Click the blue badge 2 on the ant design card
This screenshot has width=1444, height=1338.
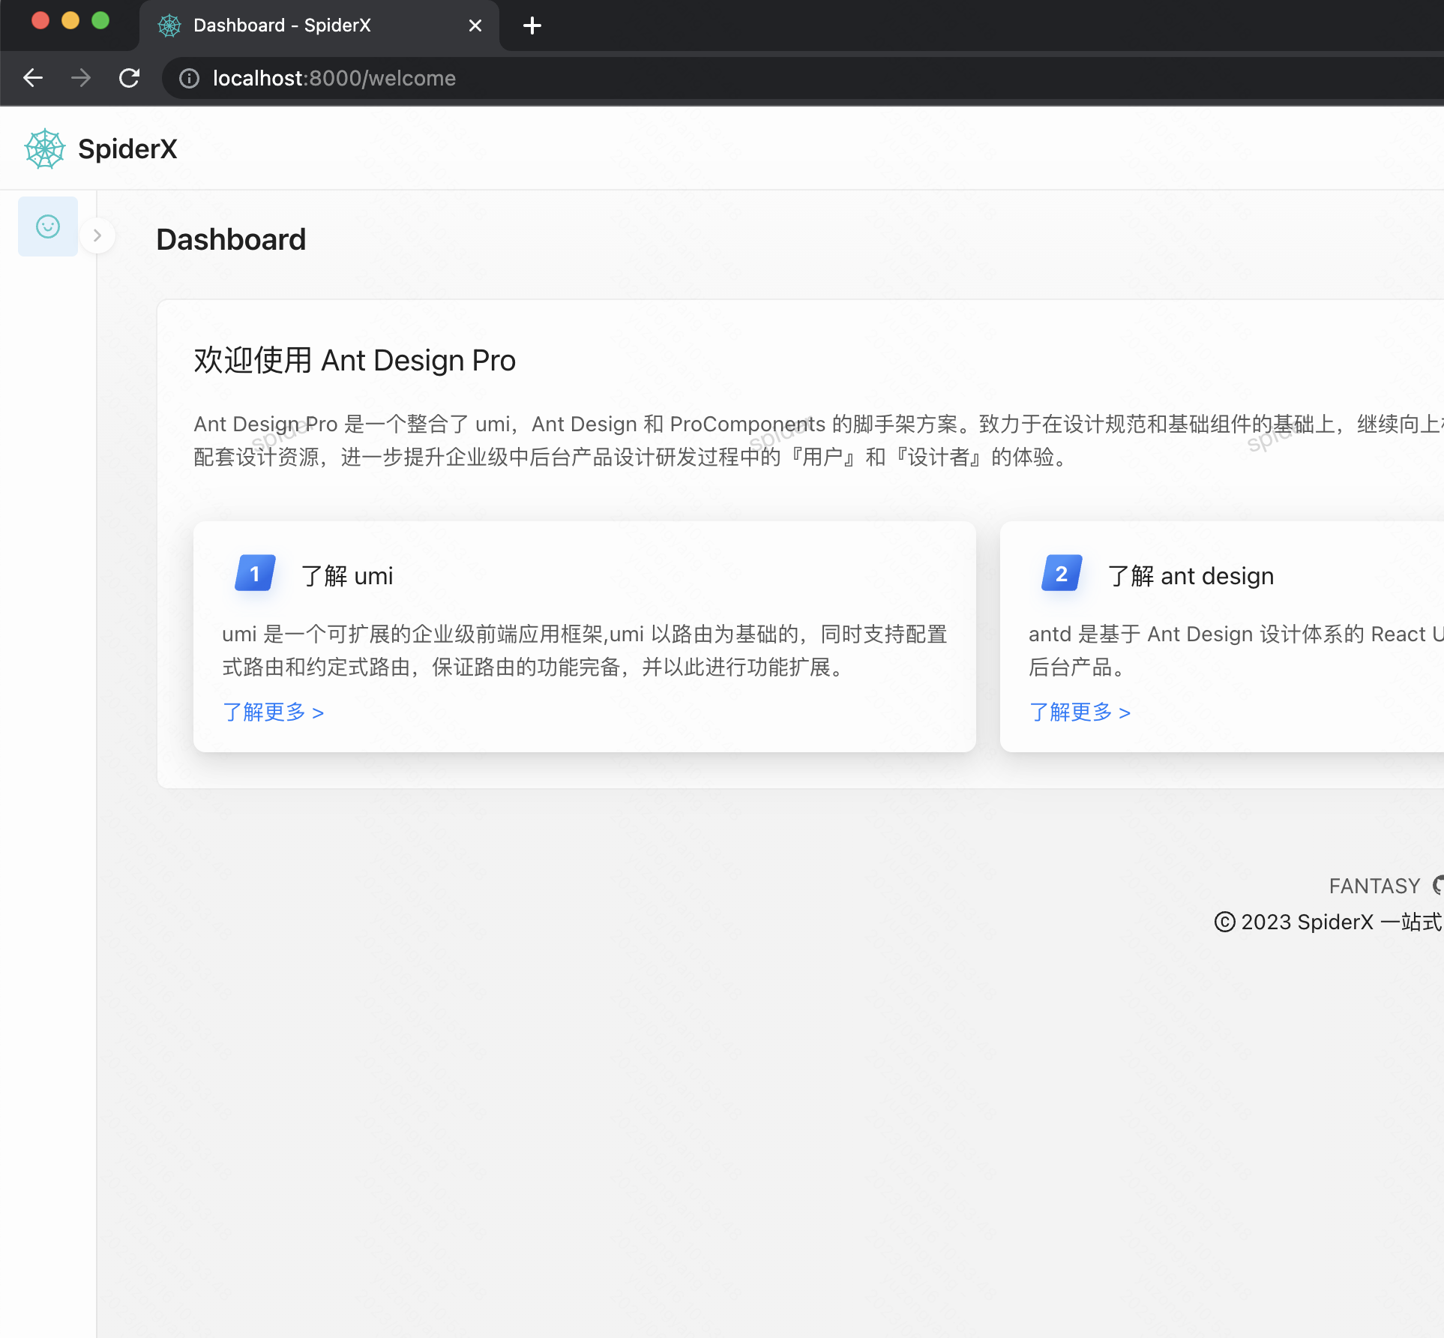point(1060,573)
